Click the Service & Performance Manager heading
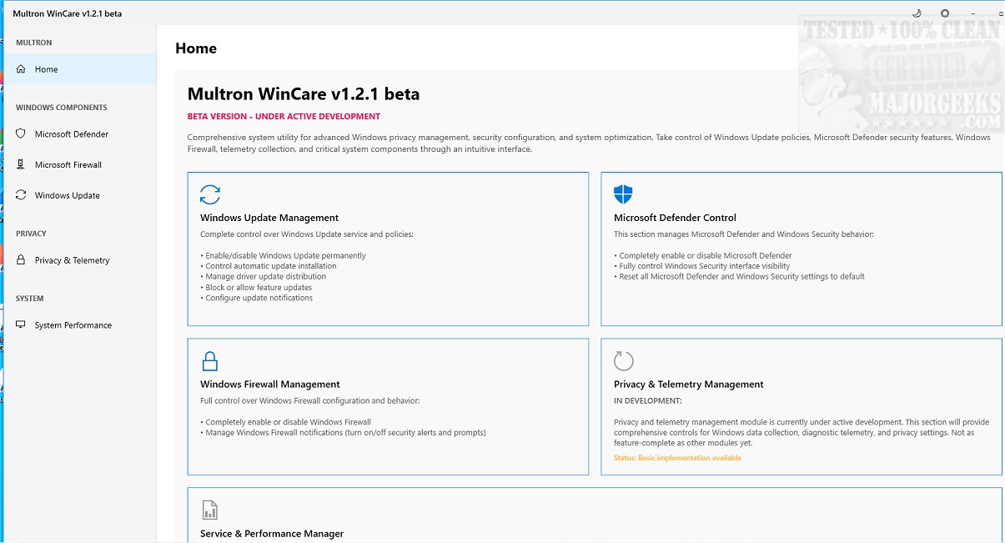 click(x=272, y=534)
